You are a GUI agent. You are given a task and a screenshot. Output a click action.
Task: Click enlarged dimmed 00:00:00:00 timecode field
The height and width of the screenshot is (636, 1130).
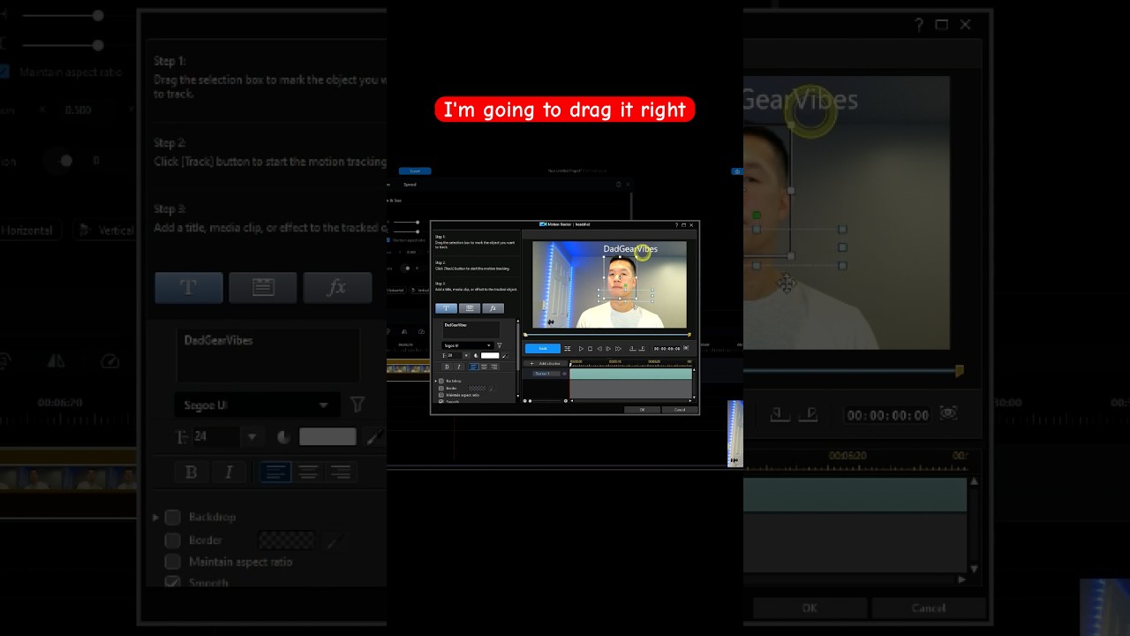[x=887, y=414]
